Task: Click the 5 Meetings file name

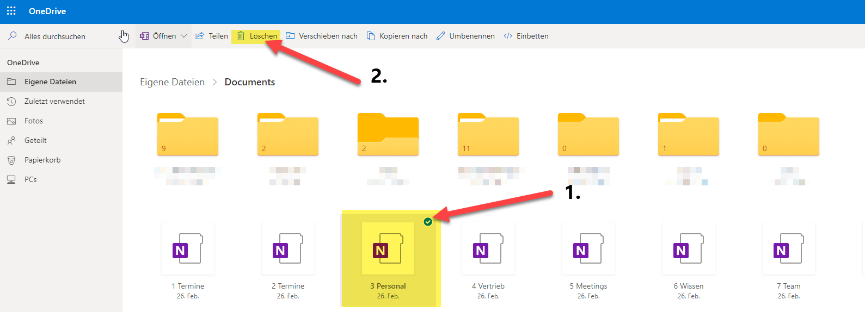Action: [x=588, y=286]
